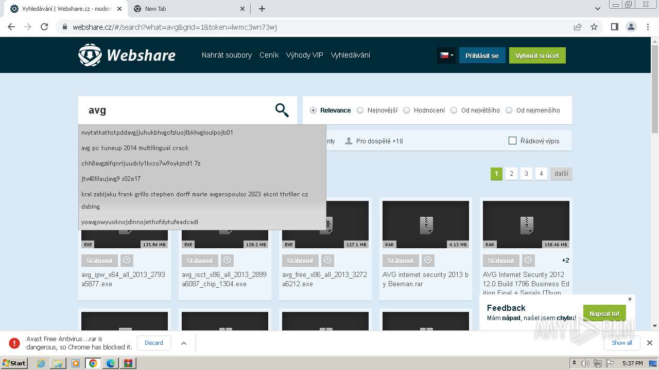Click clock icon under AVG Internet Security 2012

pos(528,261)
